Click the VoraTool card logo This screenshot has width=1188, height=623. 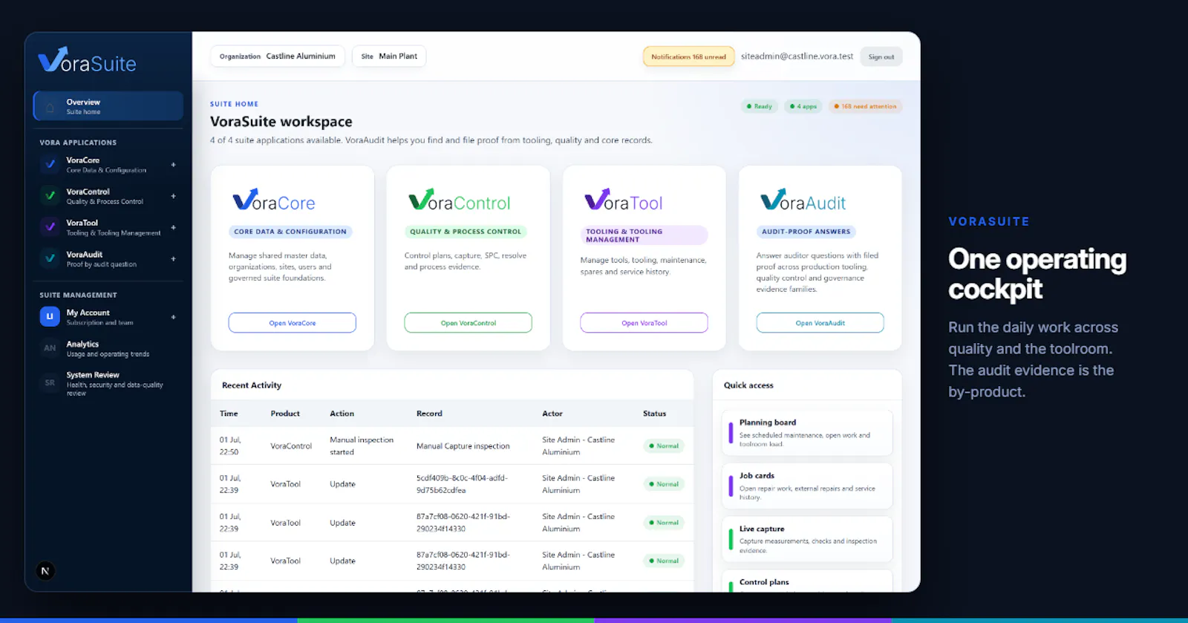pyautogui.click(x=624, y=200)
